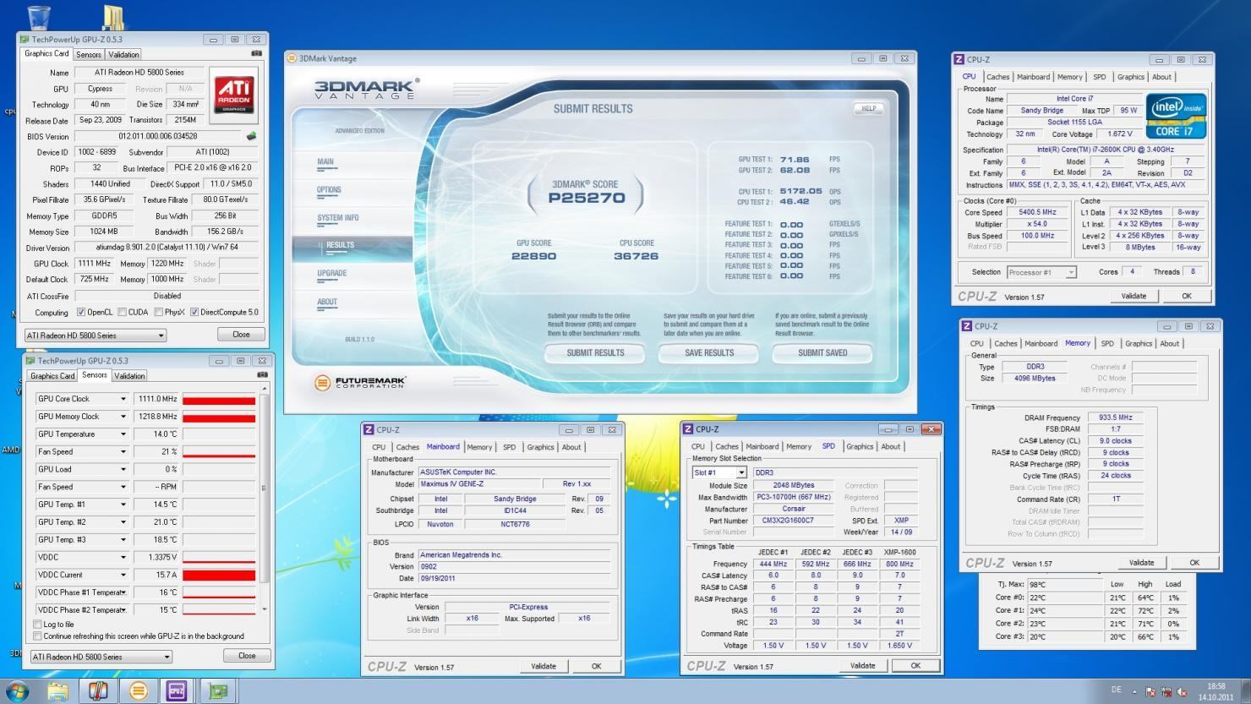Click the Help button in 3DMark Vantage
This screenshot has height=704, width=1251.
click(869, 108)
